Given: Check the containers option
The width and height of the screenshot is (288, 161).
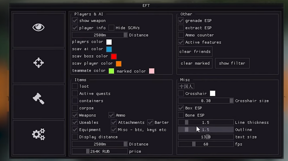Looking at the screenshot, I should pos(75,101).
